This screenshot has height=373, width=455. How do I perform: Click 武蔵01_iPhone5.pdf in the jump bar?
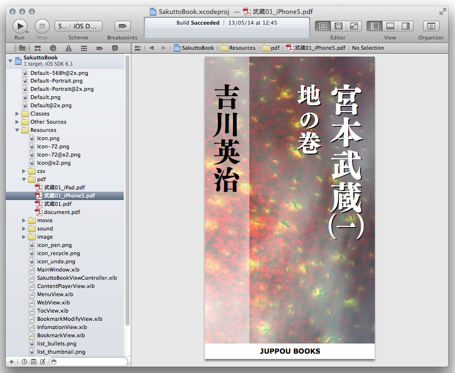[316, 48]
